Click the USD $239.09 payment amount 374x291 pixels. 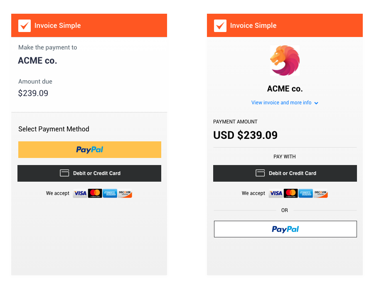point(245,135)
